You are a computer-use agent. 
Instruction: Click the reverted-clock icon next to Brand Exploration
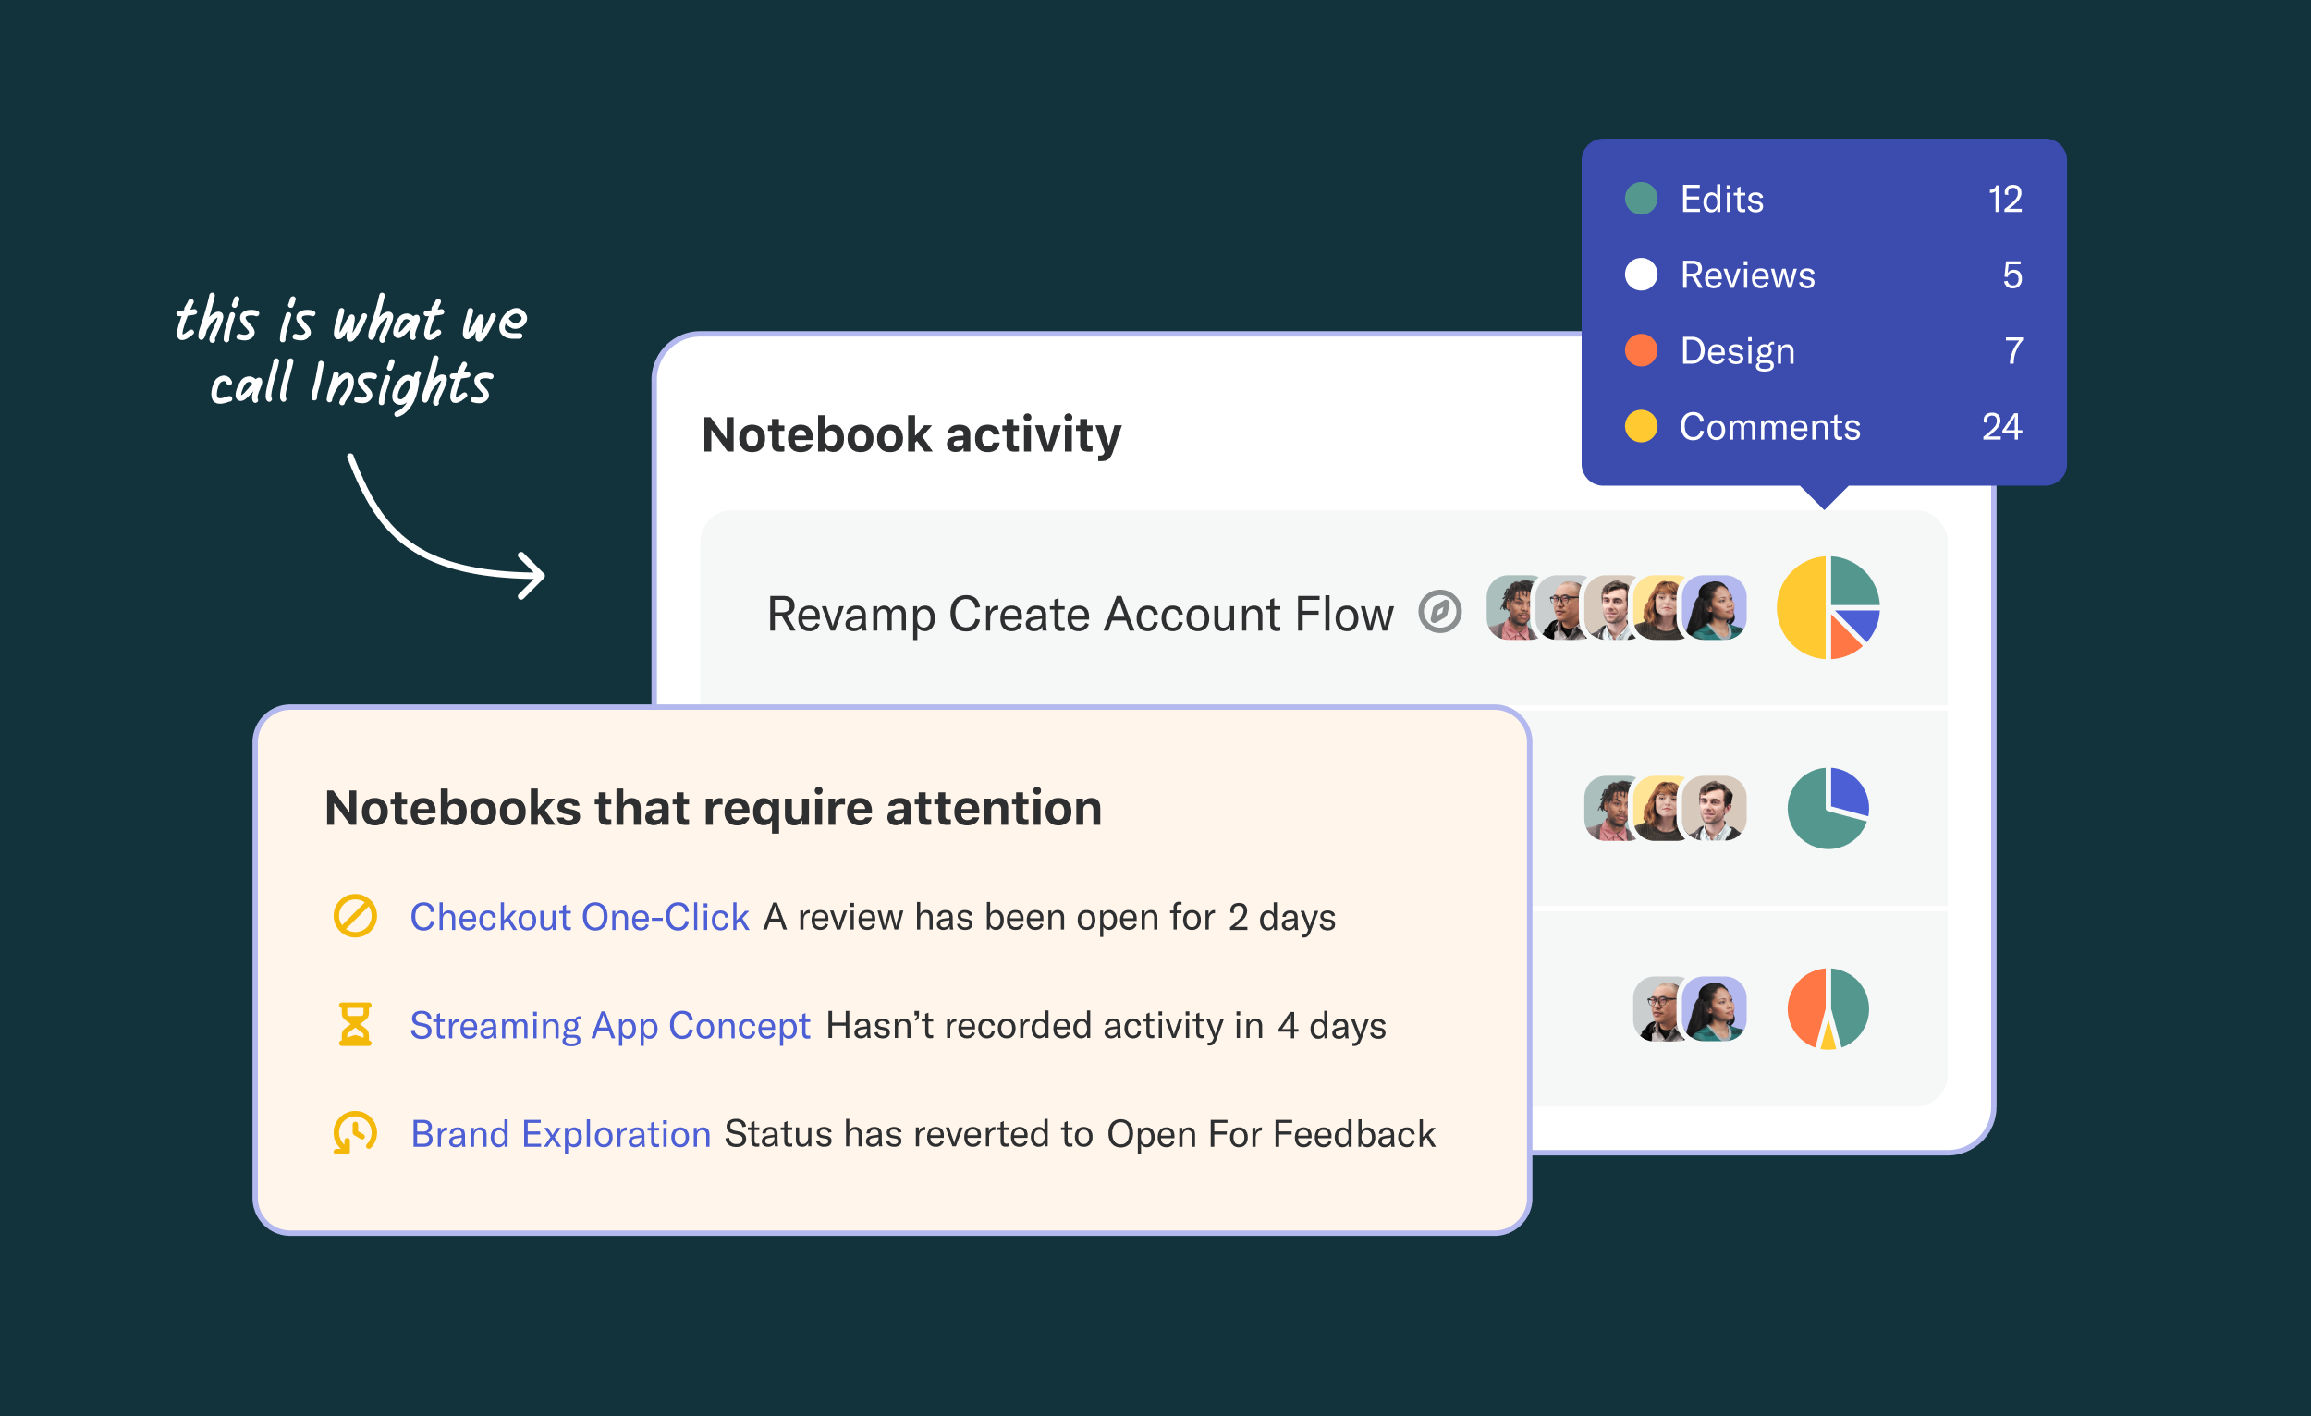(x=356, y=1133)
